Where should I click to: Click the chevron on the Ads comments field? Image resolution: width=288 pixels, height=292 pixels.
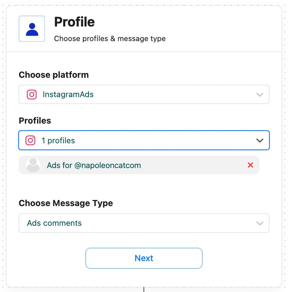coord(260,223)
